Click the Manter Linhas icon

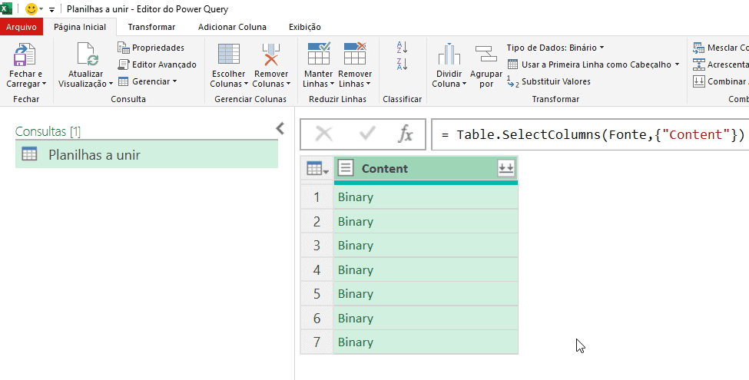pyautogui.click(x=319, y=54)
